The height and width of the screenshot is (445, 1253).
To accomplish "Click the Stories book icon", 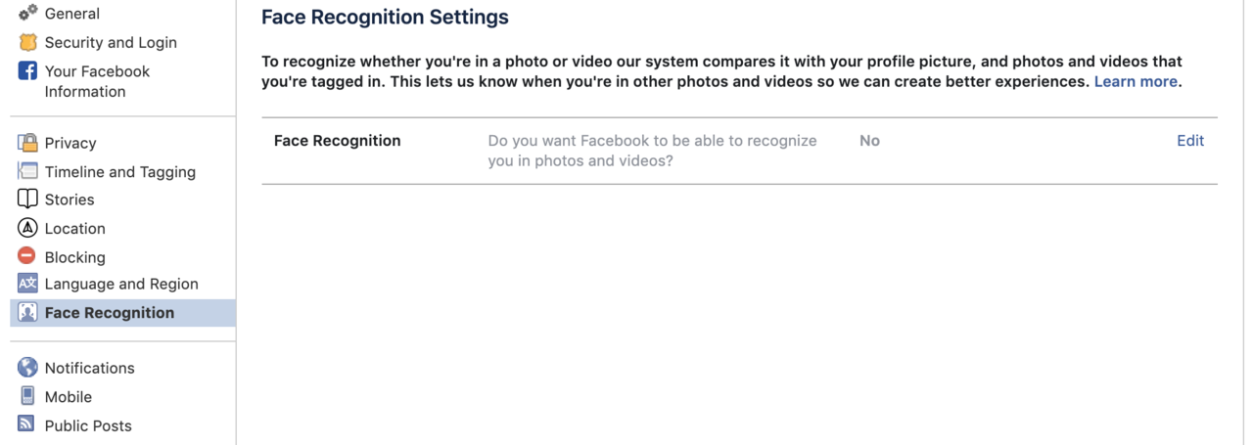I will pos(27,200).
